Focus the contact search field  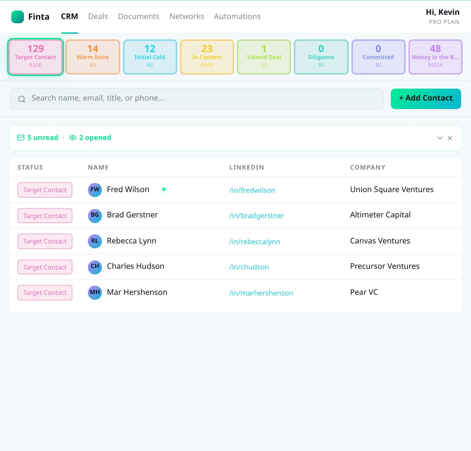[x=197, y=99]
